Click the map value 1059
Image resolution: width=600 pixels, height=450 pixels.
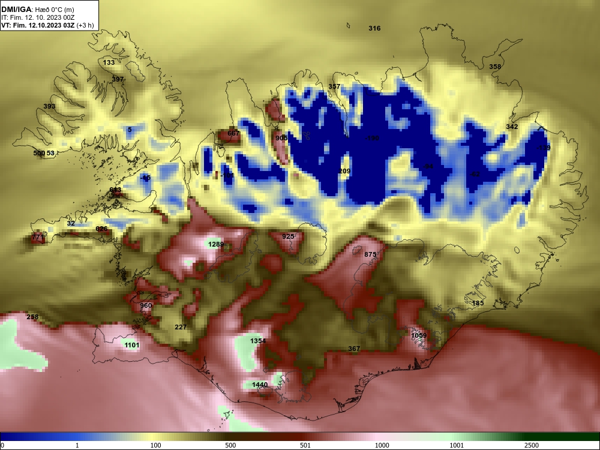click(x=419, y=335)
